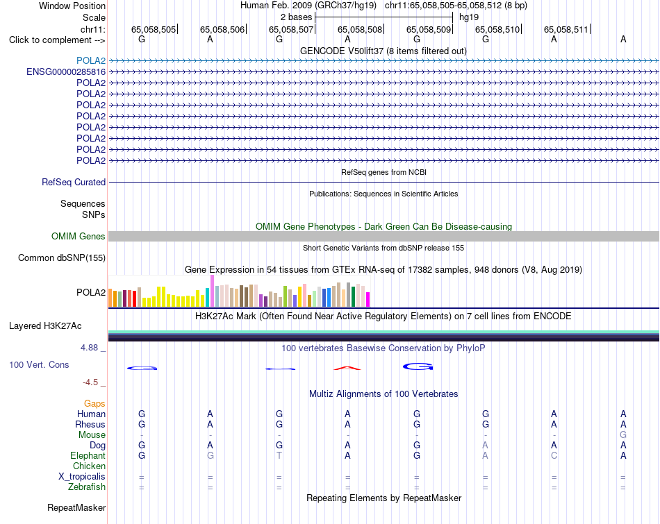Viewport: 660px width, 524px height.
Task: Click the X_tropicalis species label
Action: [x=82, y=477]
